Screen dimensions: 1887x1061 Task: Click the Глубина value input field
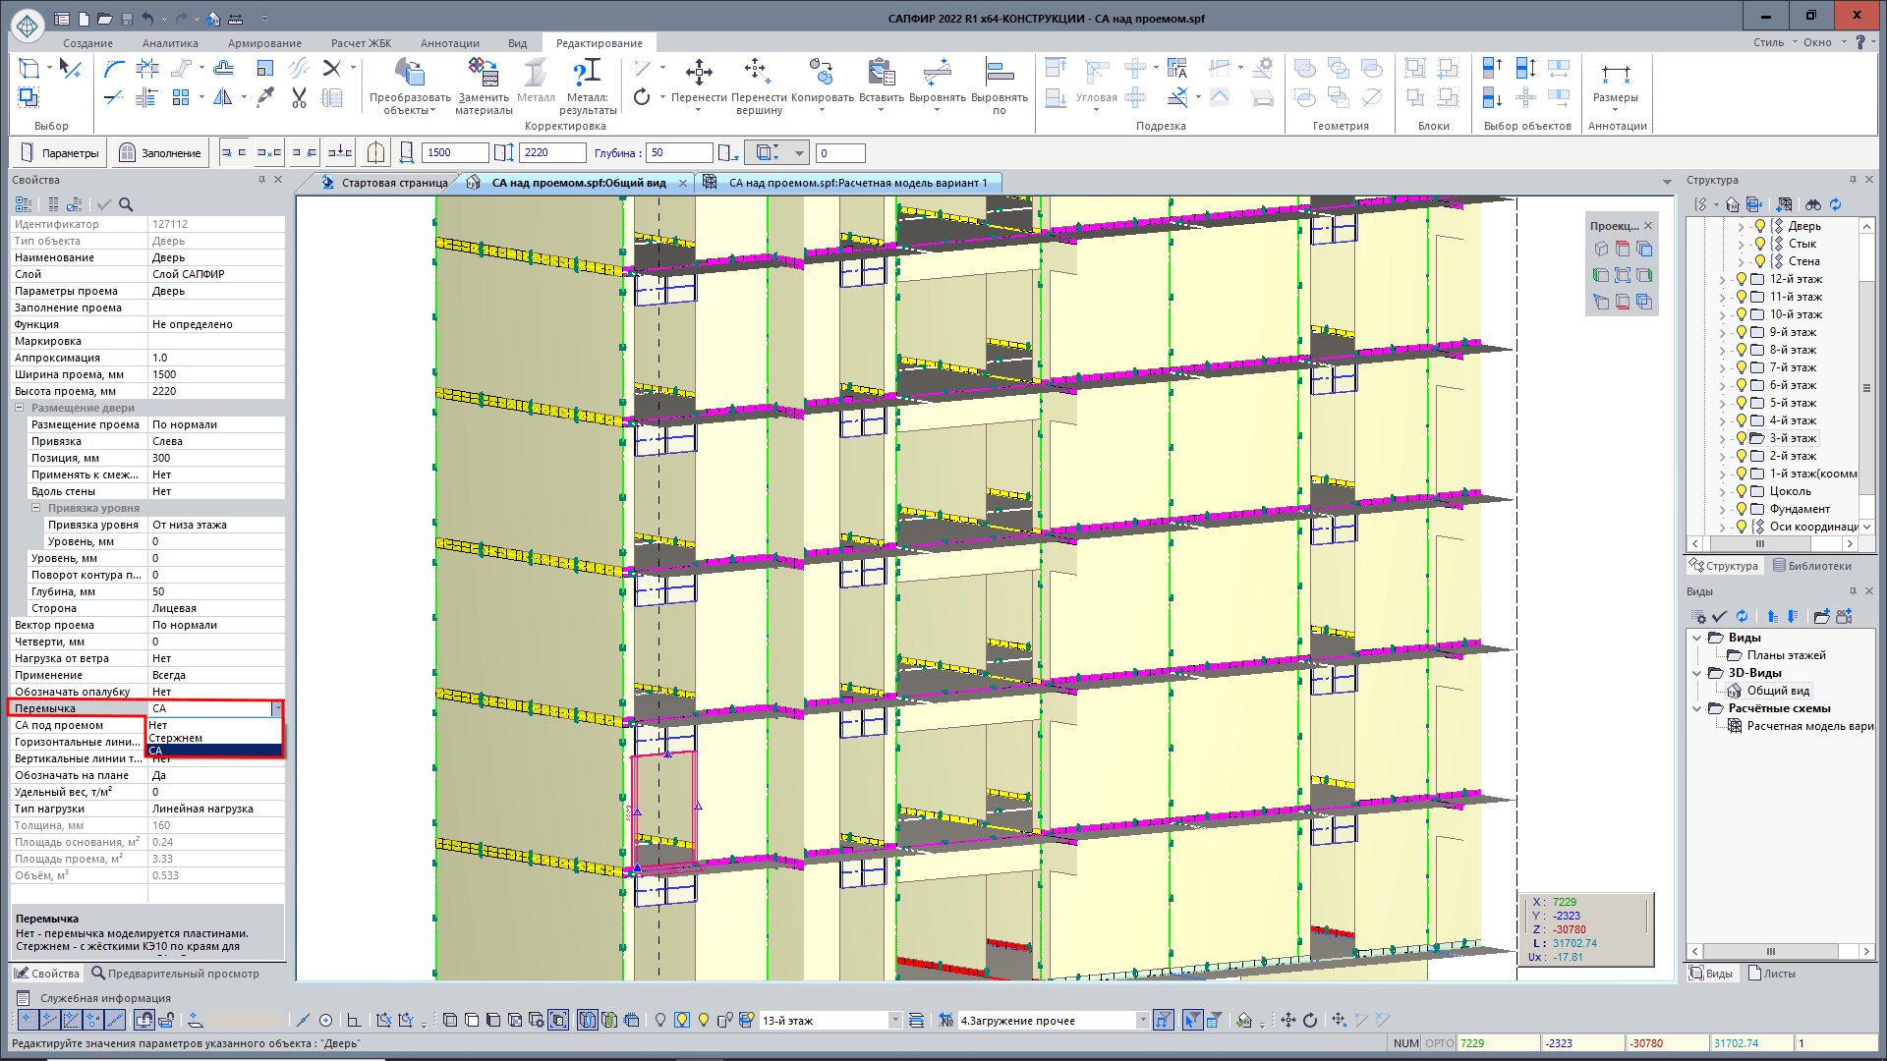click(679, 153)
